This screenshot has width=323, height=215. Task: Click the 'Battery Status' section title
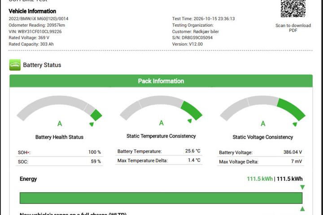pyautogui.click(x=42, y=65)
